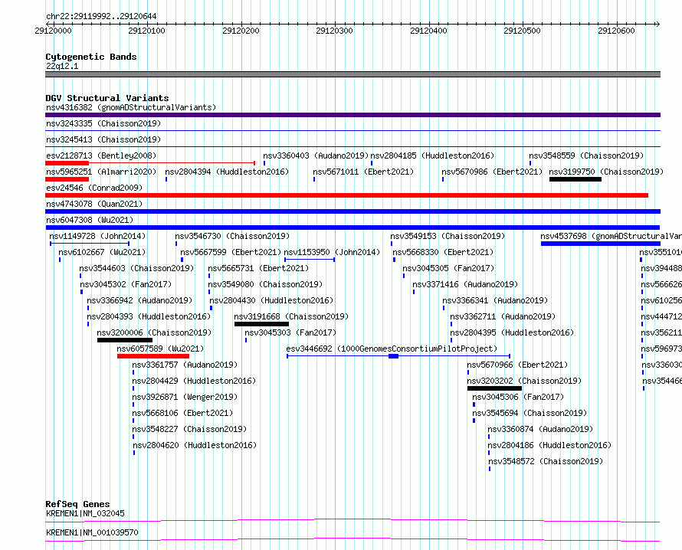Select the nsv3545694 (Chaisson2019) label
This screenshot has width=682, height=550.
pos(530,413)
